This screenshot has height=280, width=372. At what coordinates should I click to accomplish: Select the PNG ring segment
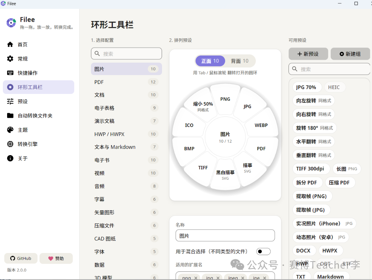point(225,99)
